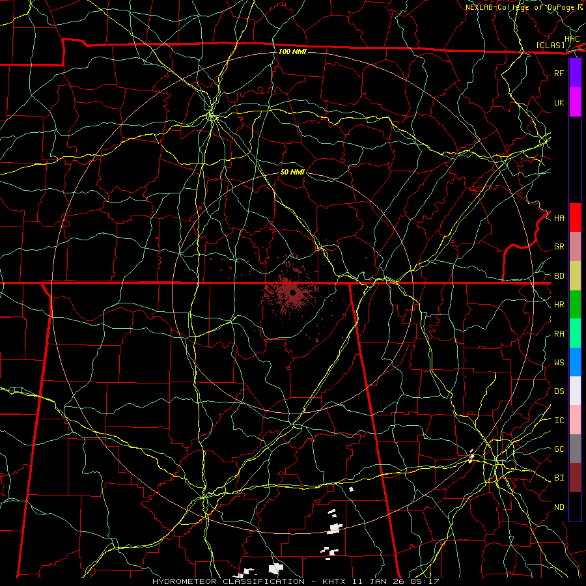
Task: Select the yellow BD legend swatch
Action: click(x=575, y=276)
